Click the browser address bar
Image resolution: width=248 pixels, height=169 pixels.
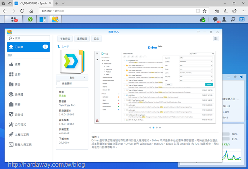[x=117, y=11]
